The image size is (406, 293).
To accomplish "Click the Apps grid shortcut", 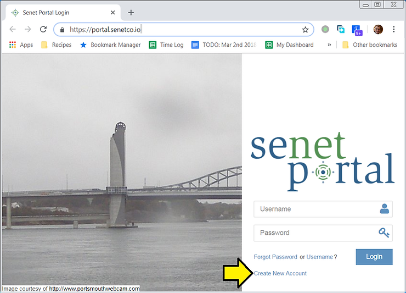I will click(21, 45).
